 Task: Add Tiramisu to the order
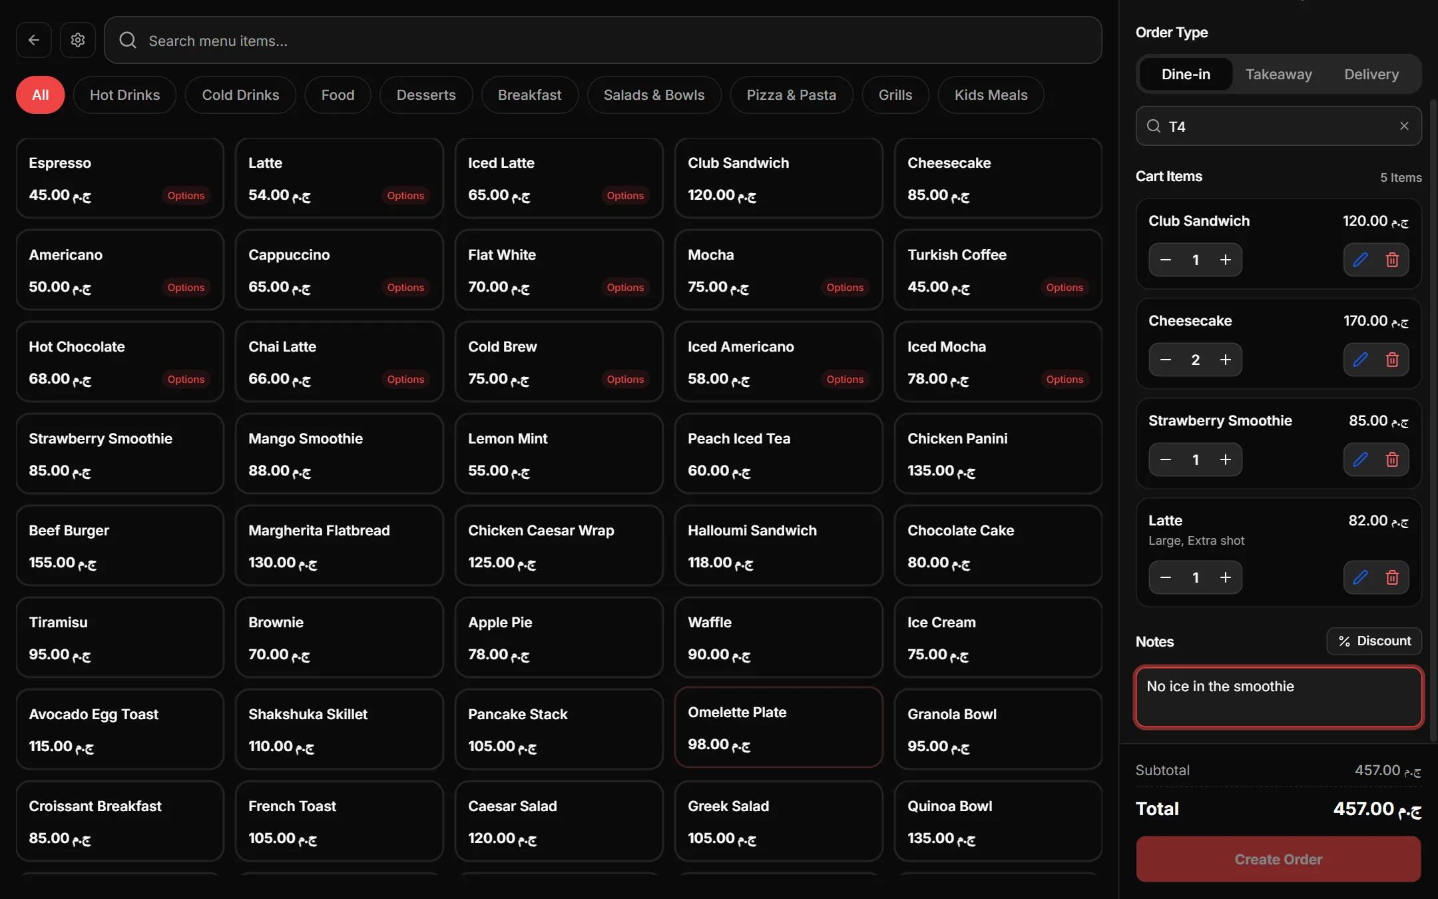click(120, 637)
